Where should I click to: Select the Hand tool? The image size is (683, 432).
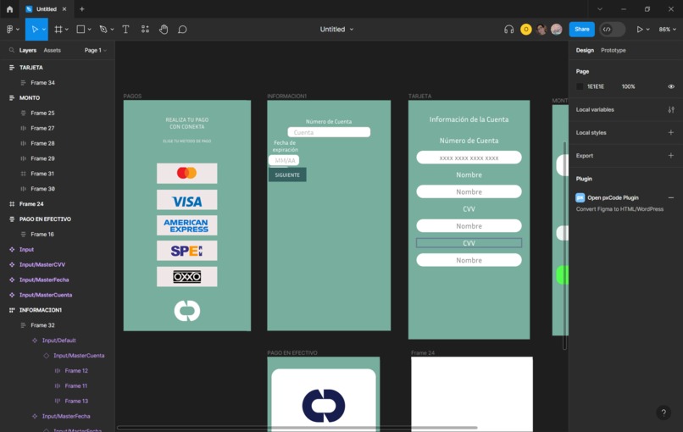pyautogui.click(x=164, y=29)
